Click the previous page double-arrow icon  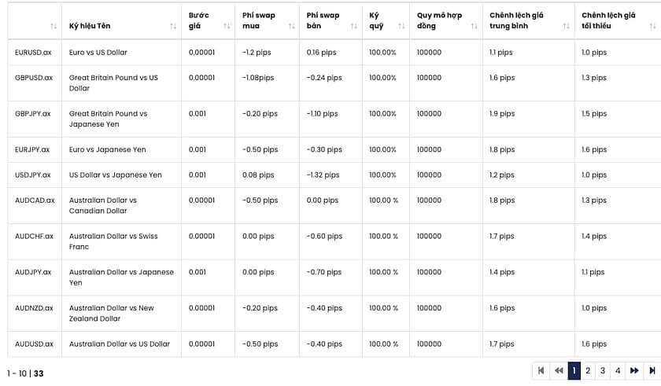[558, 370]
